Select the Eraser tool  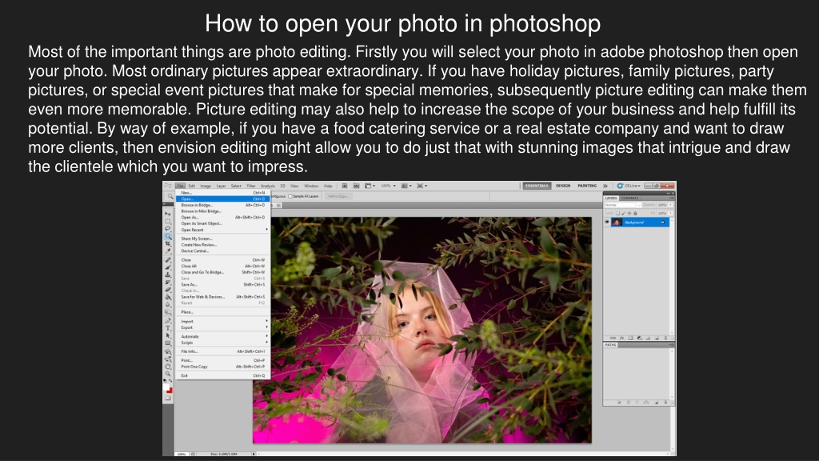click(x=168, y=290)
